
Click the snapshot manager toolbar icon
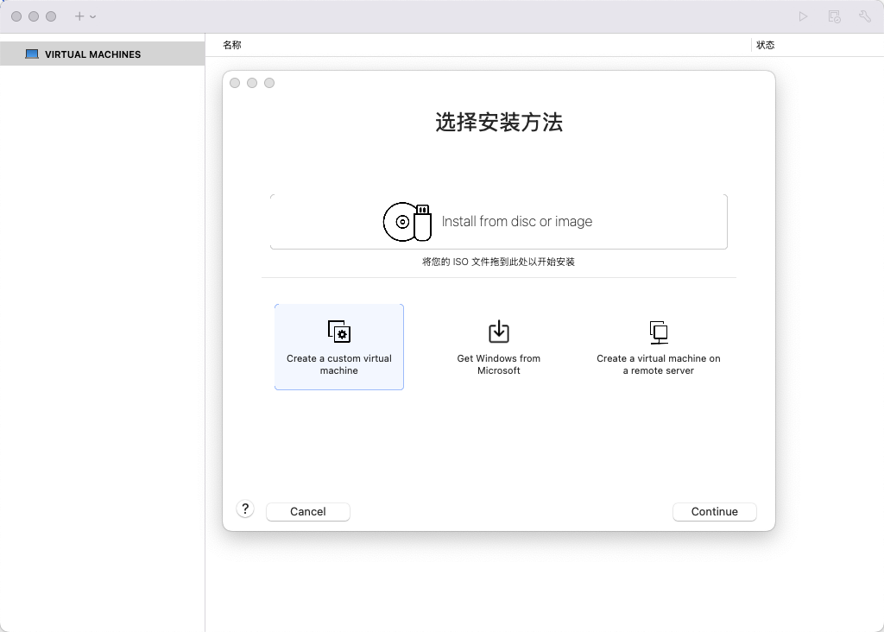[835, 16]
